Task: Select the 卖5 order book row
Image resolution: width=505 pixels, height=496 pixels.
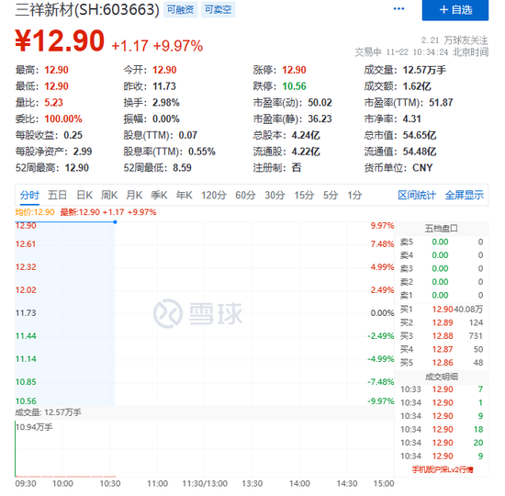Action: [442, 242]
